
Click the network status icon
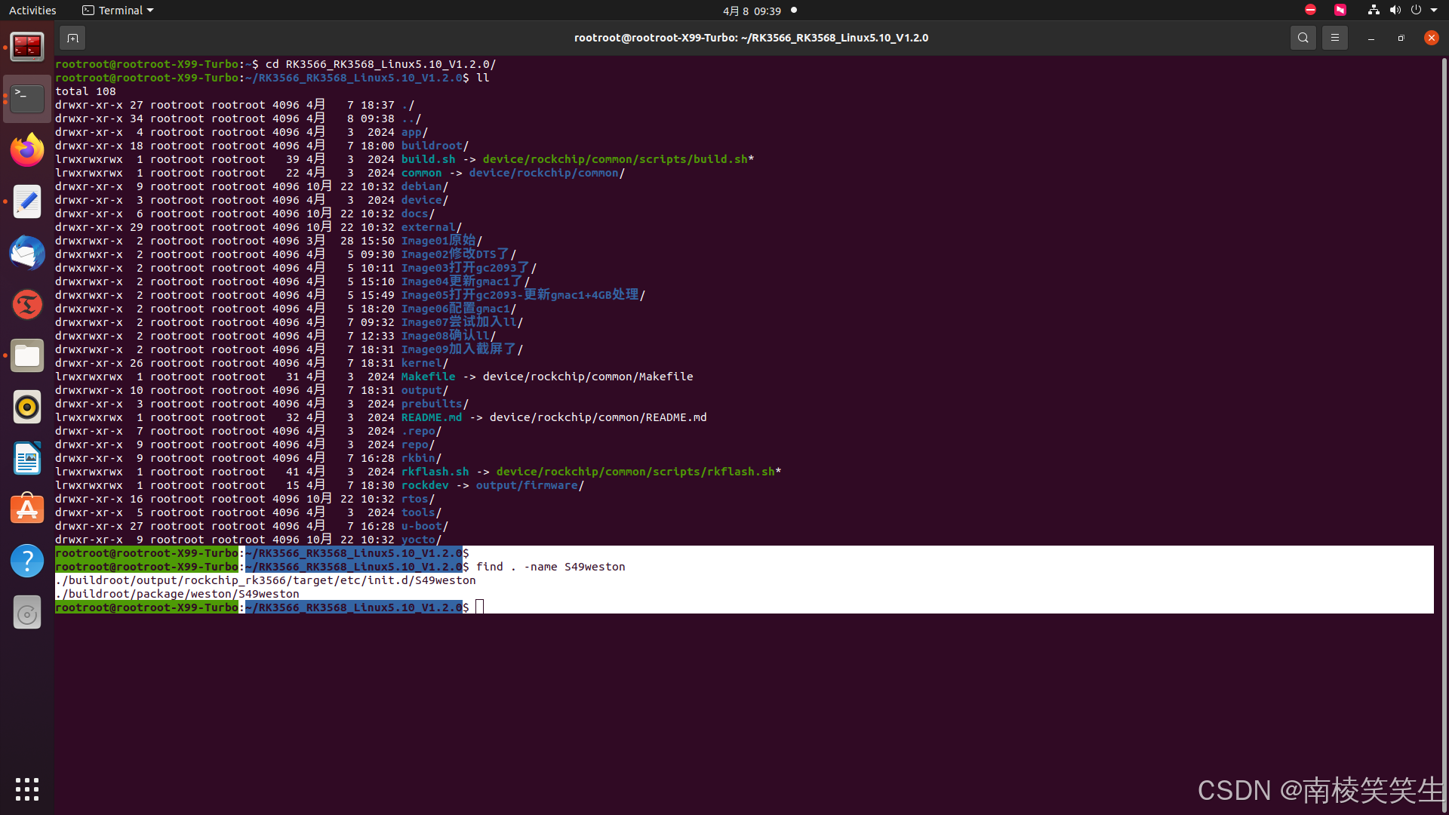tap(1374, 11)
